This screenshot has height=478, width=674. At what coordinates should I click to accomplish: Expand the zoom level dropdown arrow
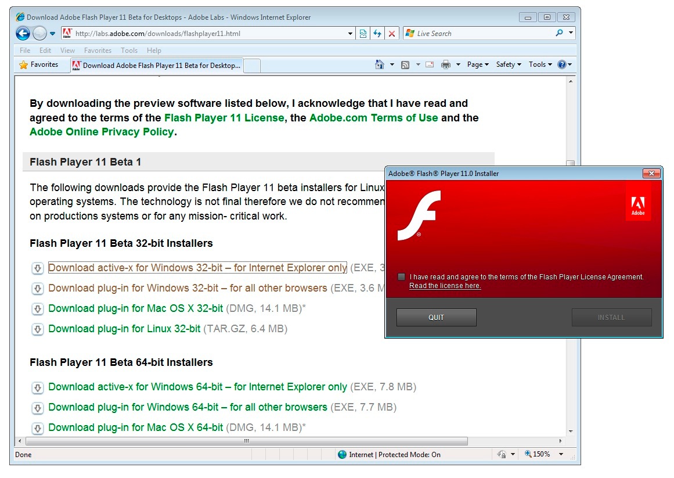561,454
